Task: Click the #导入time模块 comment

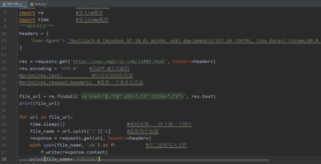Action: (92, 20)
